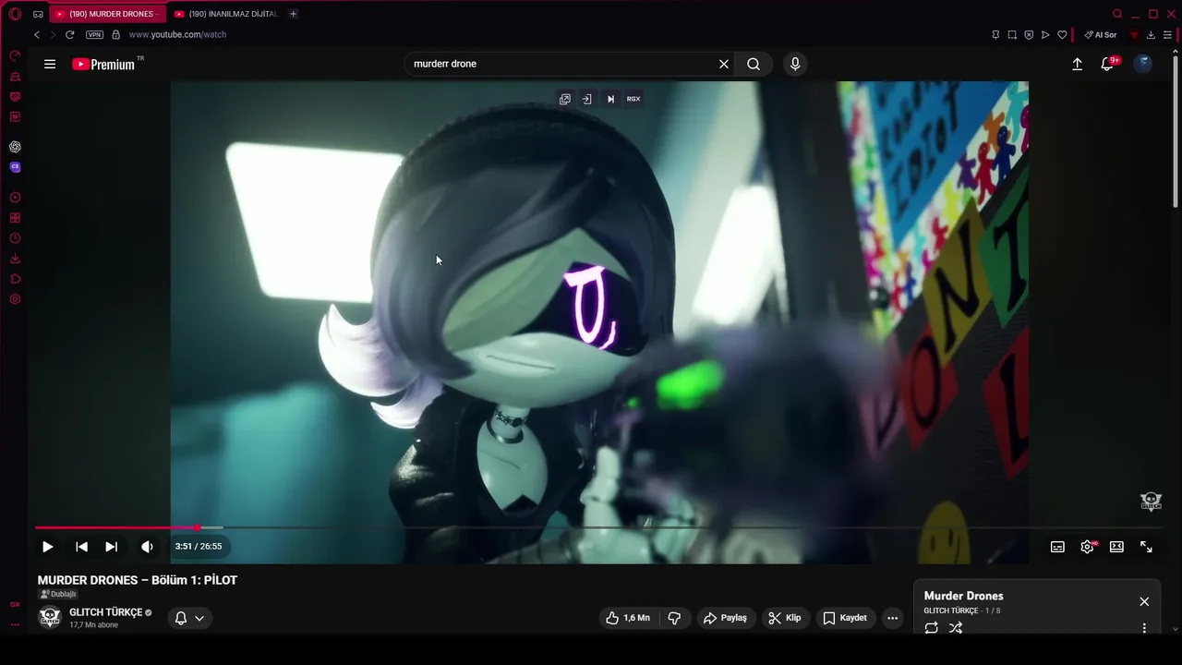
Task: Click the video overlay skip-forward icon
Action: (610, 99)
